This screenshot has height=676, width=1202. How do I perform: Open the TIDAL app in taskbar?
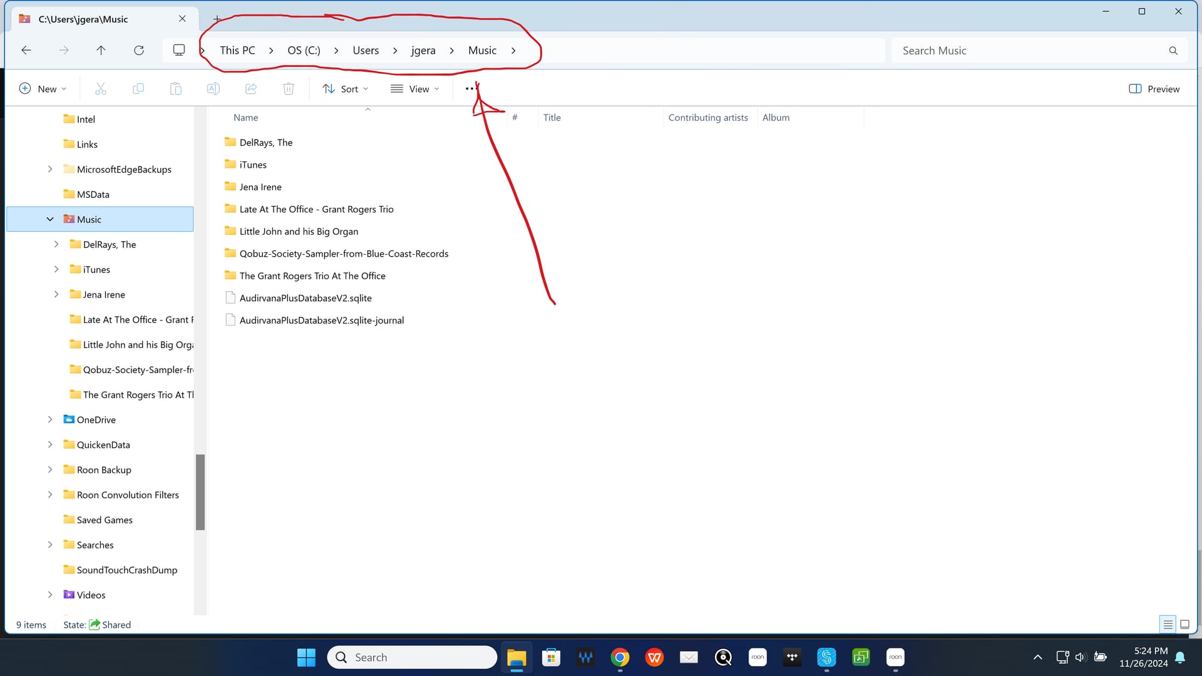[792, 657]
